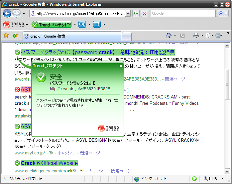The image size is (232, 184).
Task: Open Print options dropdown arrow
Action: [x=202, y=36]
